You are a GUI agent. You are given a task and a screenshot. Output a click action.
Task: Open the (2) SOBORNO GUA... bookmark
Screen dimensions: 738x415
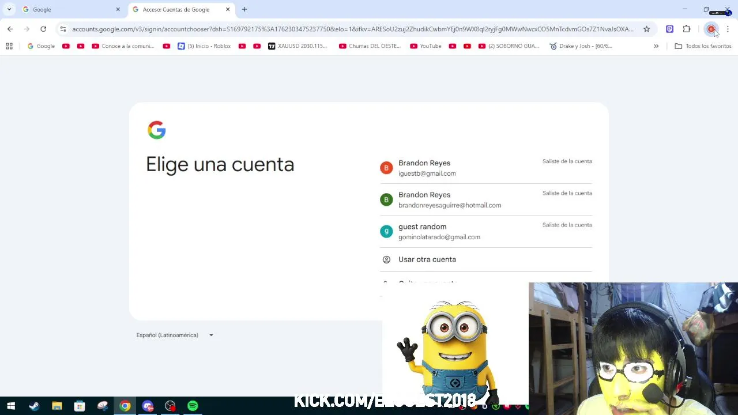[509, 46]
